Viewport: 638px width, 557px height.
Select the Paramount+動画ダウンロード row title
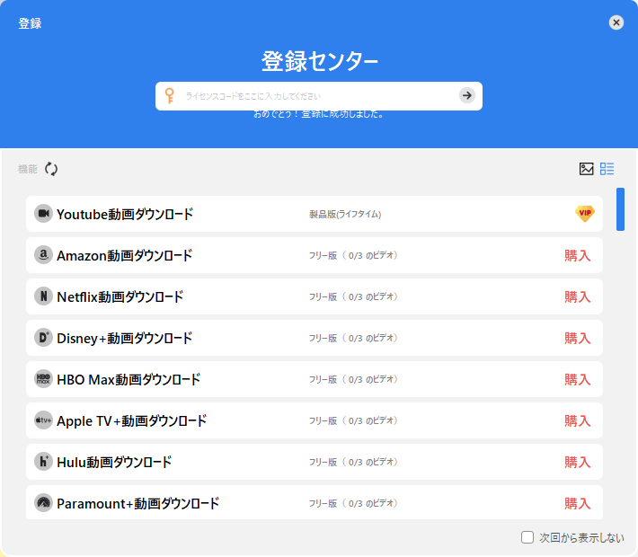click(x=138, y=504)
